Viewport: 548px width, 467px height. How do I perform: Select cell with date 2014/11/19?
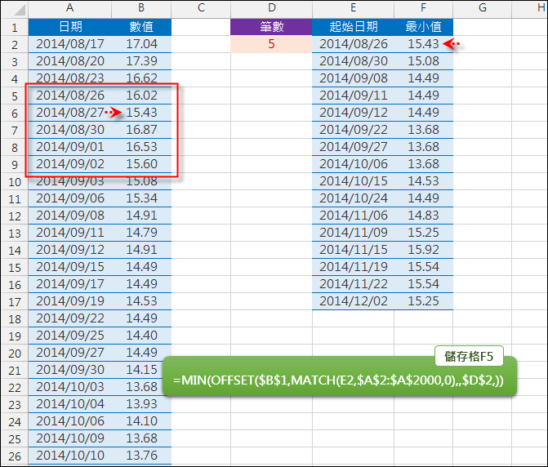point(353,267)
